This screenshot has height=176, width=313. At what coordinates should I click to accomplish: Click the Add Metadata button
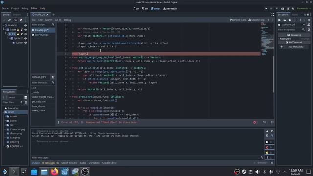pyautogui.click(x=294, y=47)
